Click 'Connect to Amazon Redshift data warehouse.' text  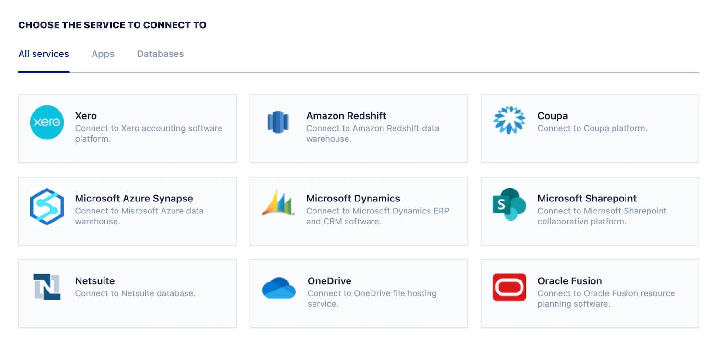coord(373,134)
